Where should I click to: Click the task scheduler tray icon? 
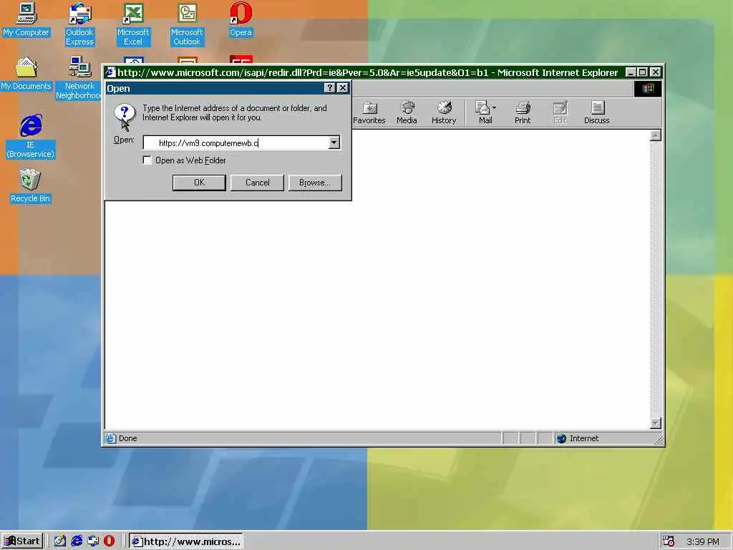pos(669,541)
